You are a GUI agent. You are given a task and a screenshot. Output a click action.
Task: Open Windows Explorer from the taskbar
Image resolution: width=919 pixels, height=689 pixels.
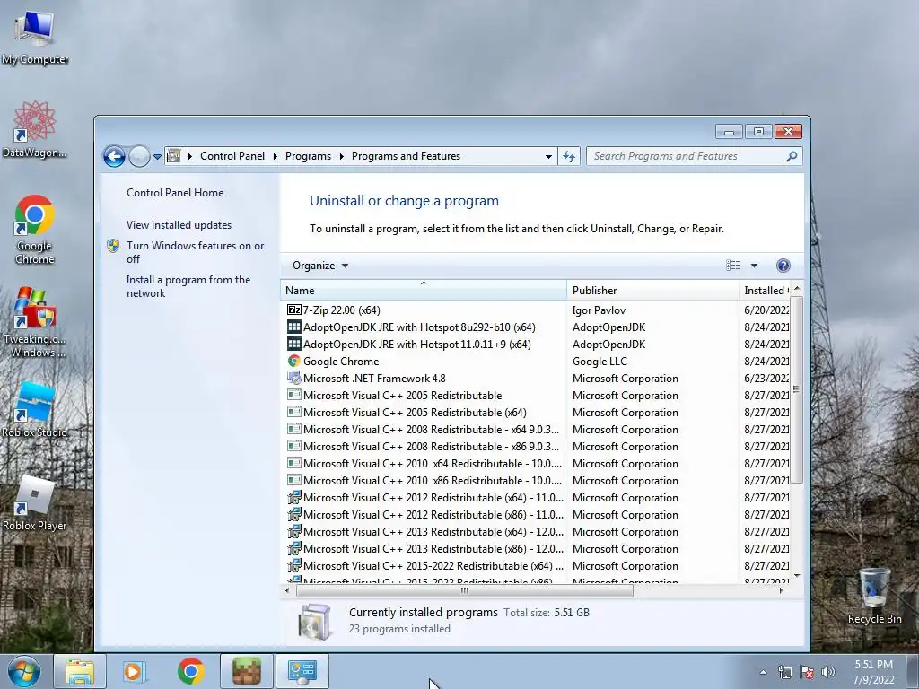pos(80,671)
